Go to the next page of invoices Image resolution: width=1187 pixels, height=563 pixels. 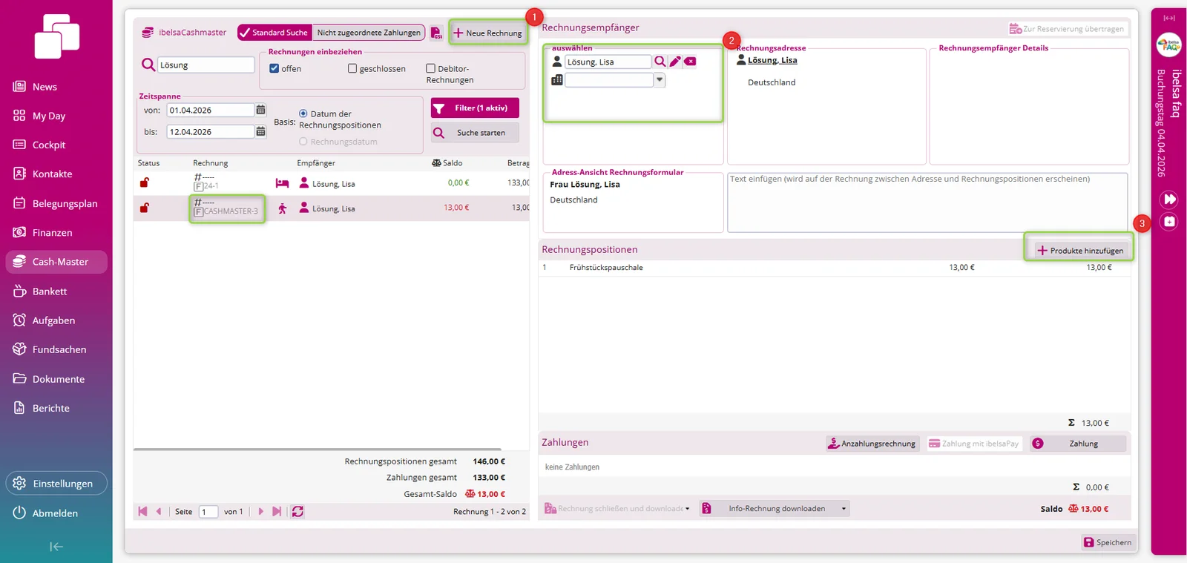[260, 511]
